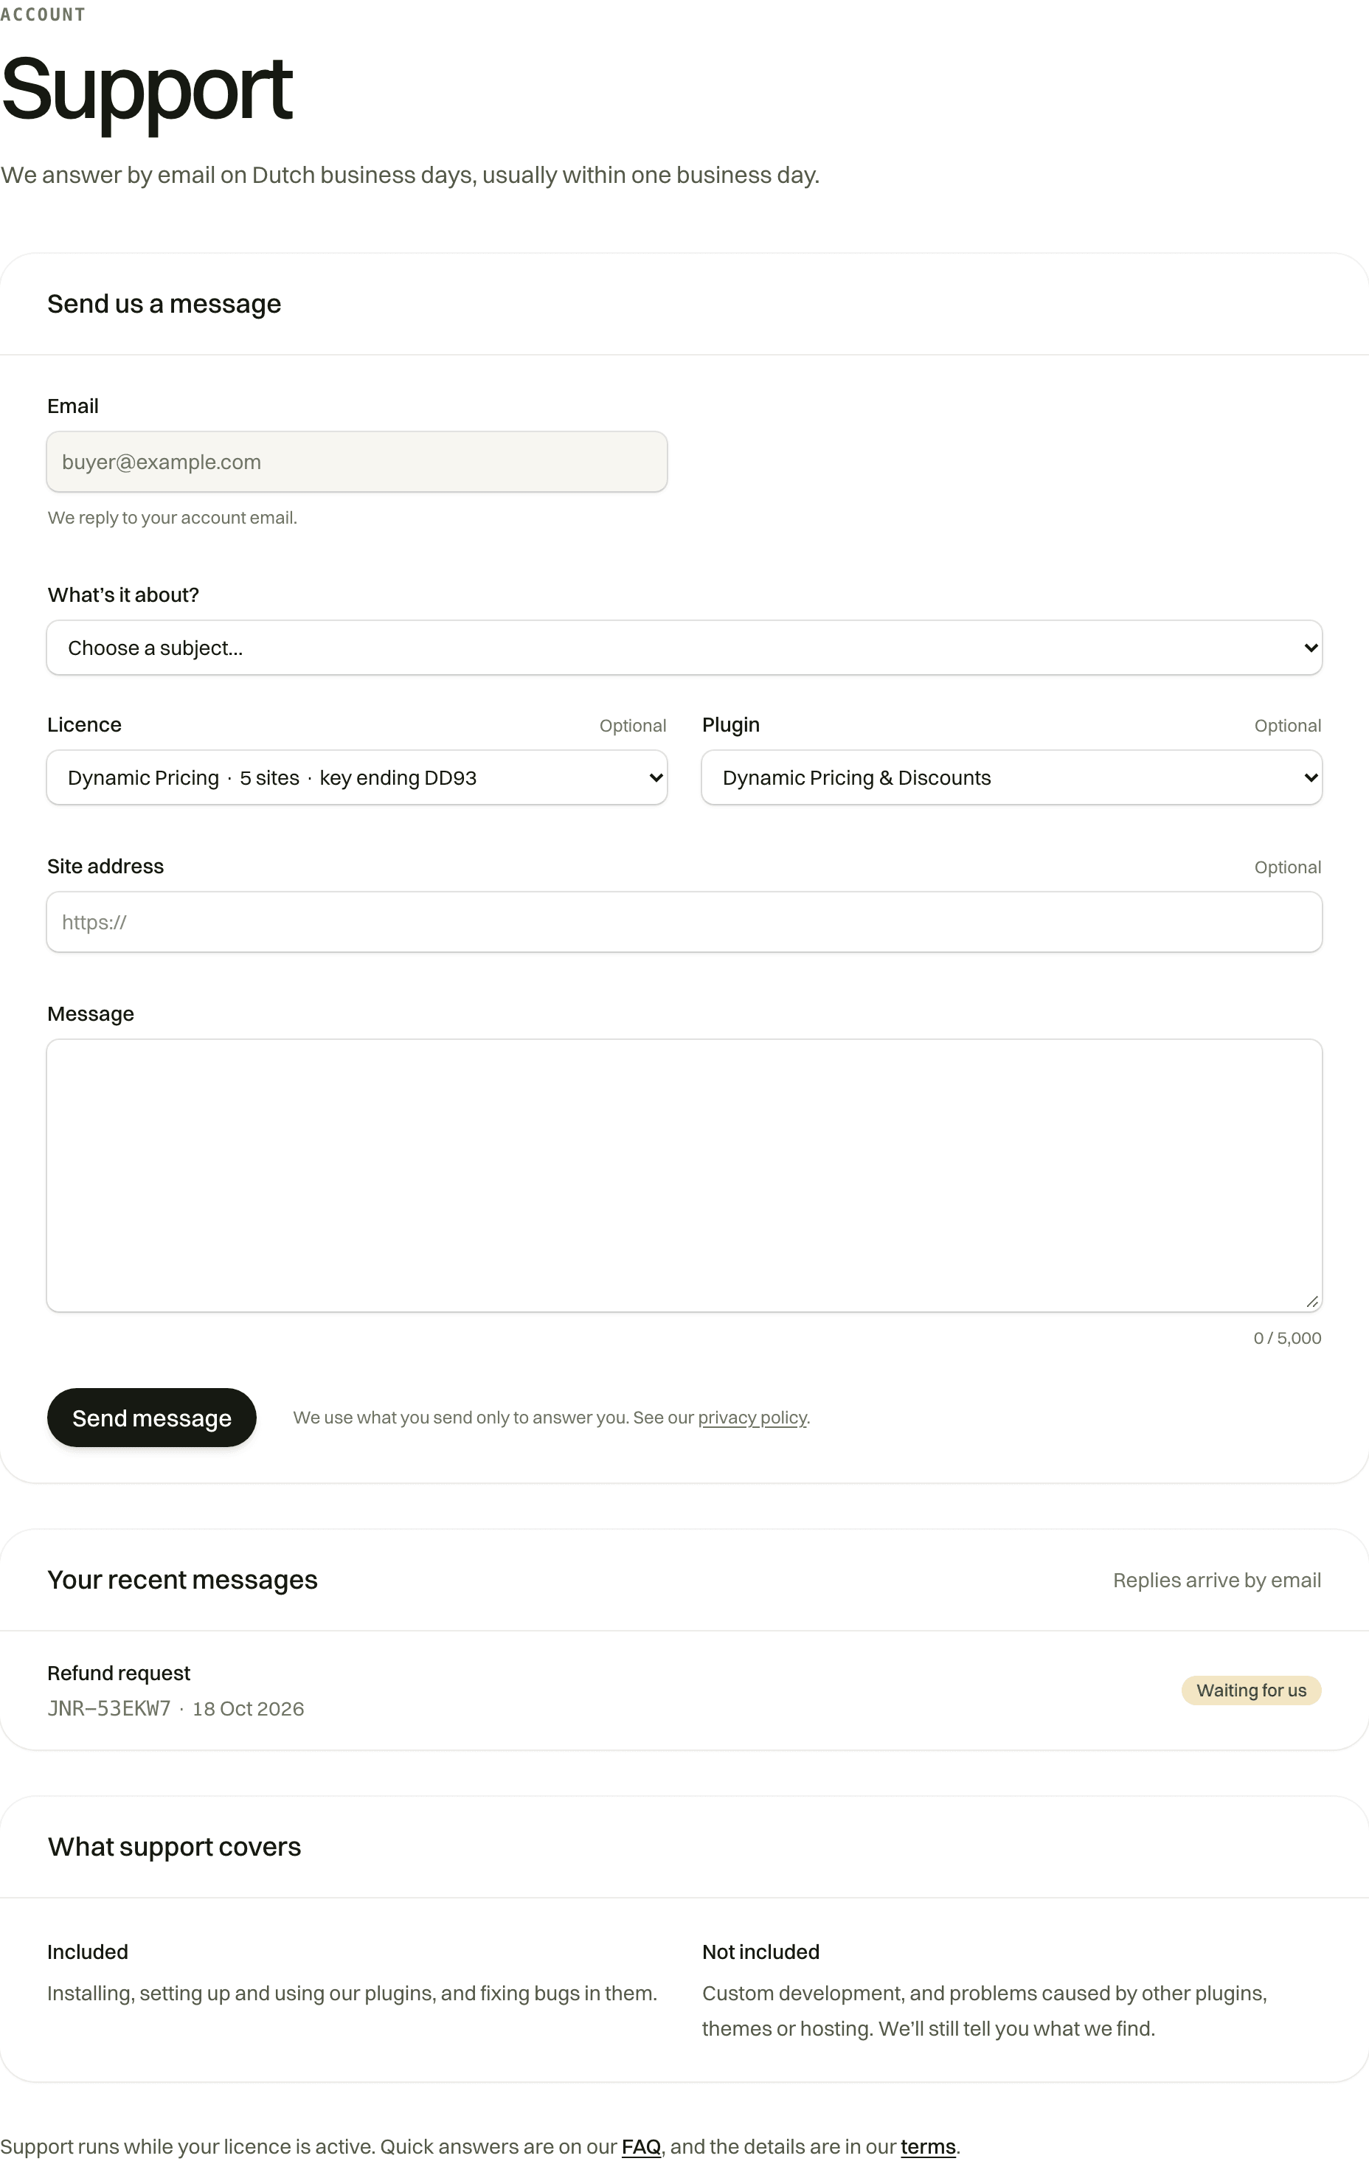1369x2164 pixels.
Task: Click inside the Message text area
Action: tap(684, 1176)
